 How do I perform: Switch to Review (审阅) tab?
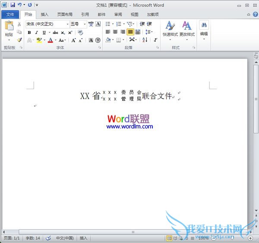118,15
